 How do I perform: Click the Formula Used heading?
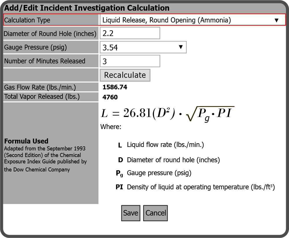click(26, 141)
